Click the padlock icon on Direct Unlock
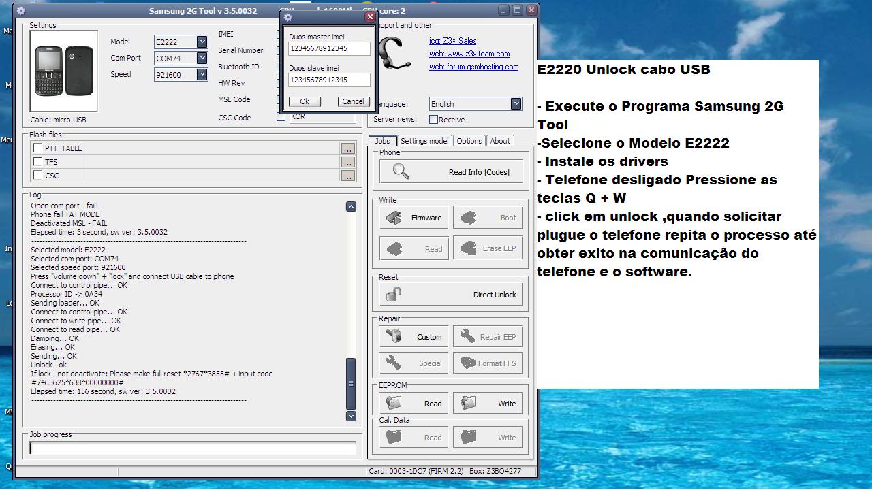The width and height of the screenshot is (872, 490). point(394,294)
